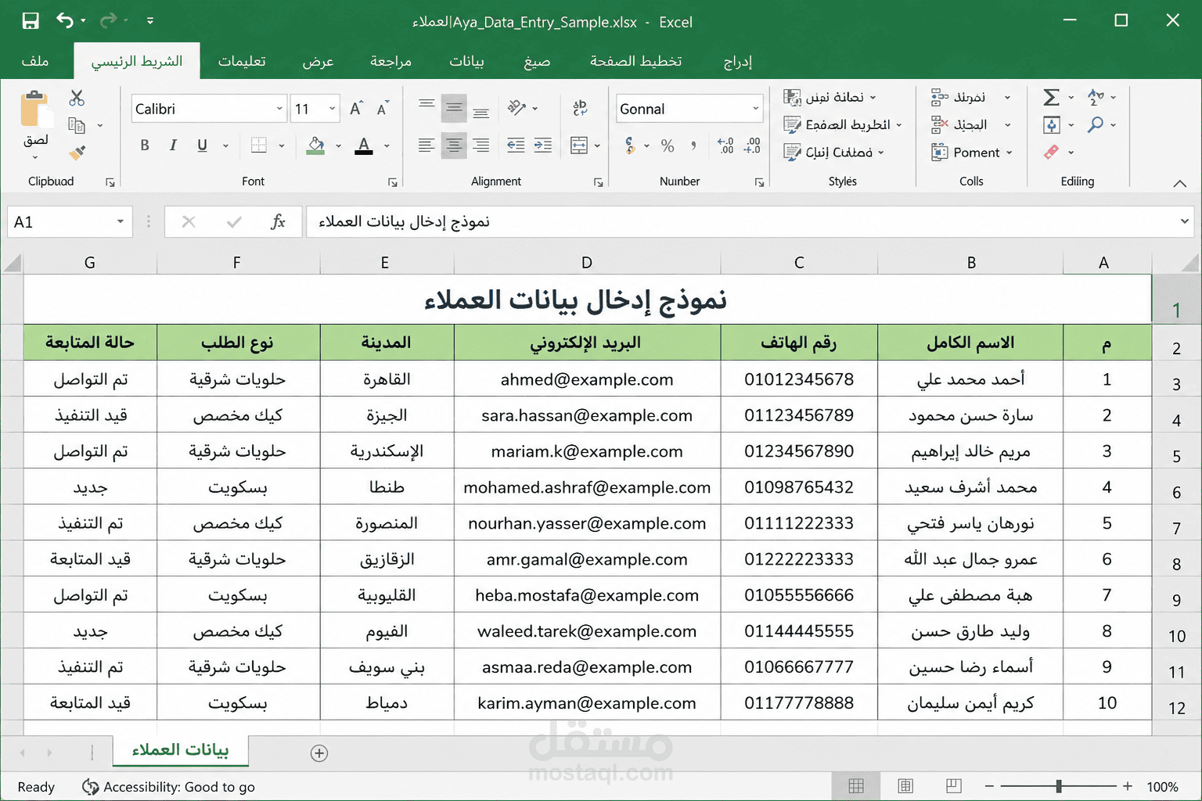Switch to the تخطيط الصفحة tab
Image resolution: width=1202 pixels, height=801 pixels.
point(635,61)
